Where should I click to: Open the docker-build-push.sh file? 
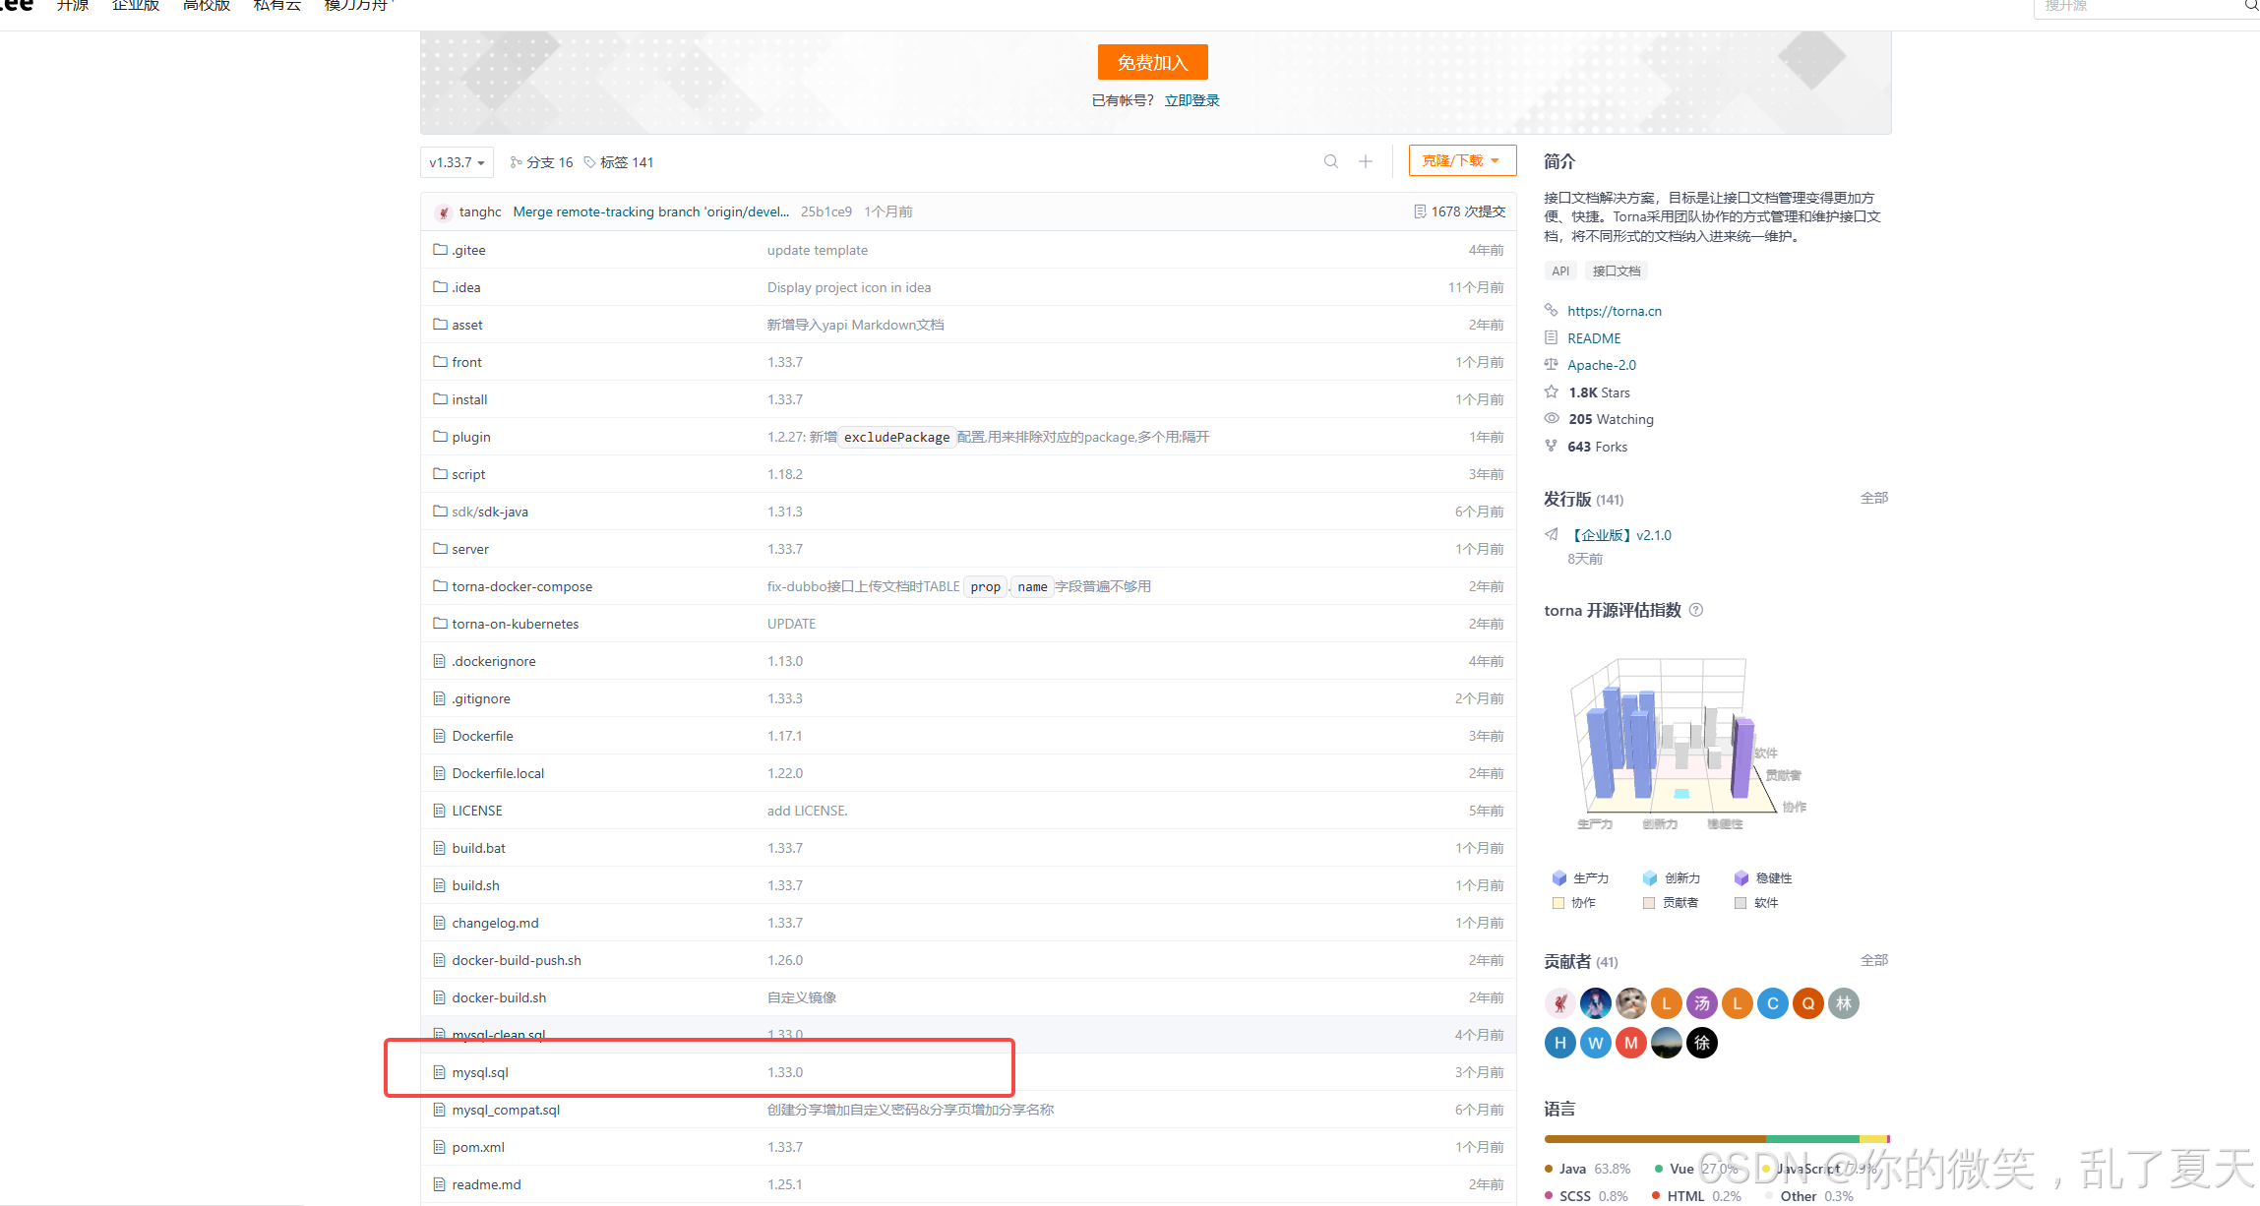coord(517,960)
